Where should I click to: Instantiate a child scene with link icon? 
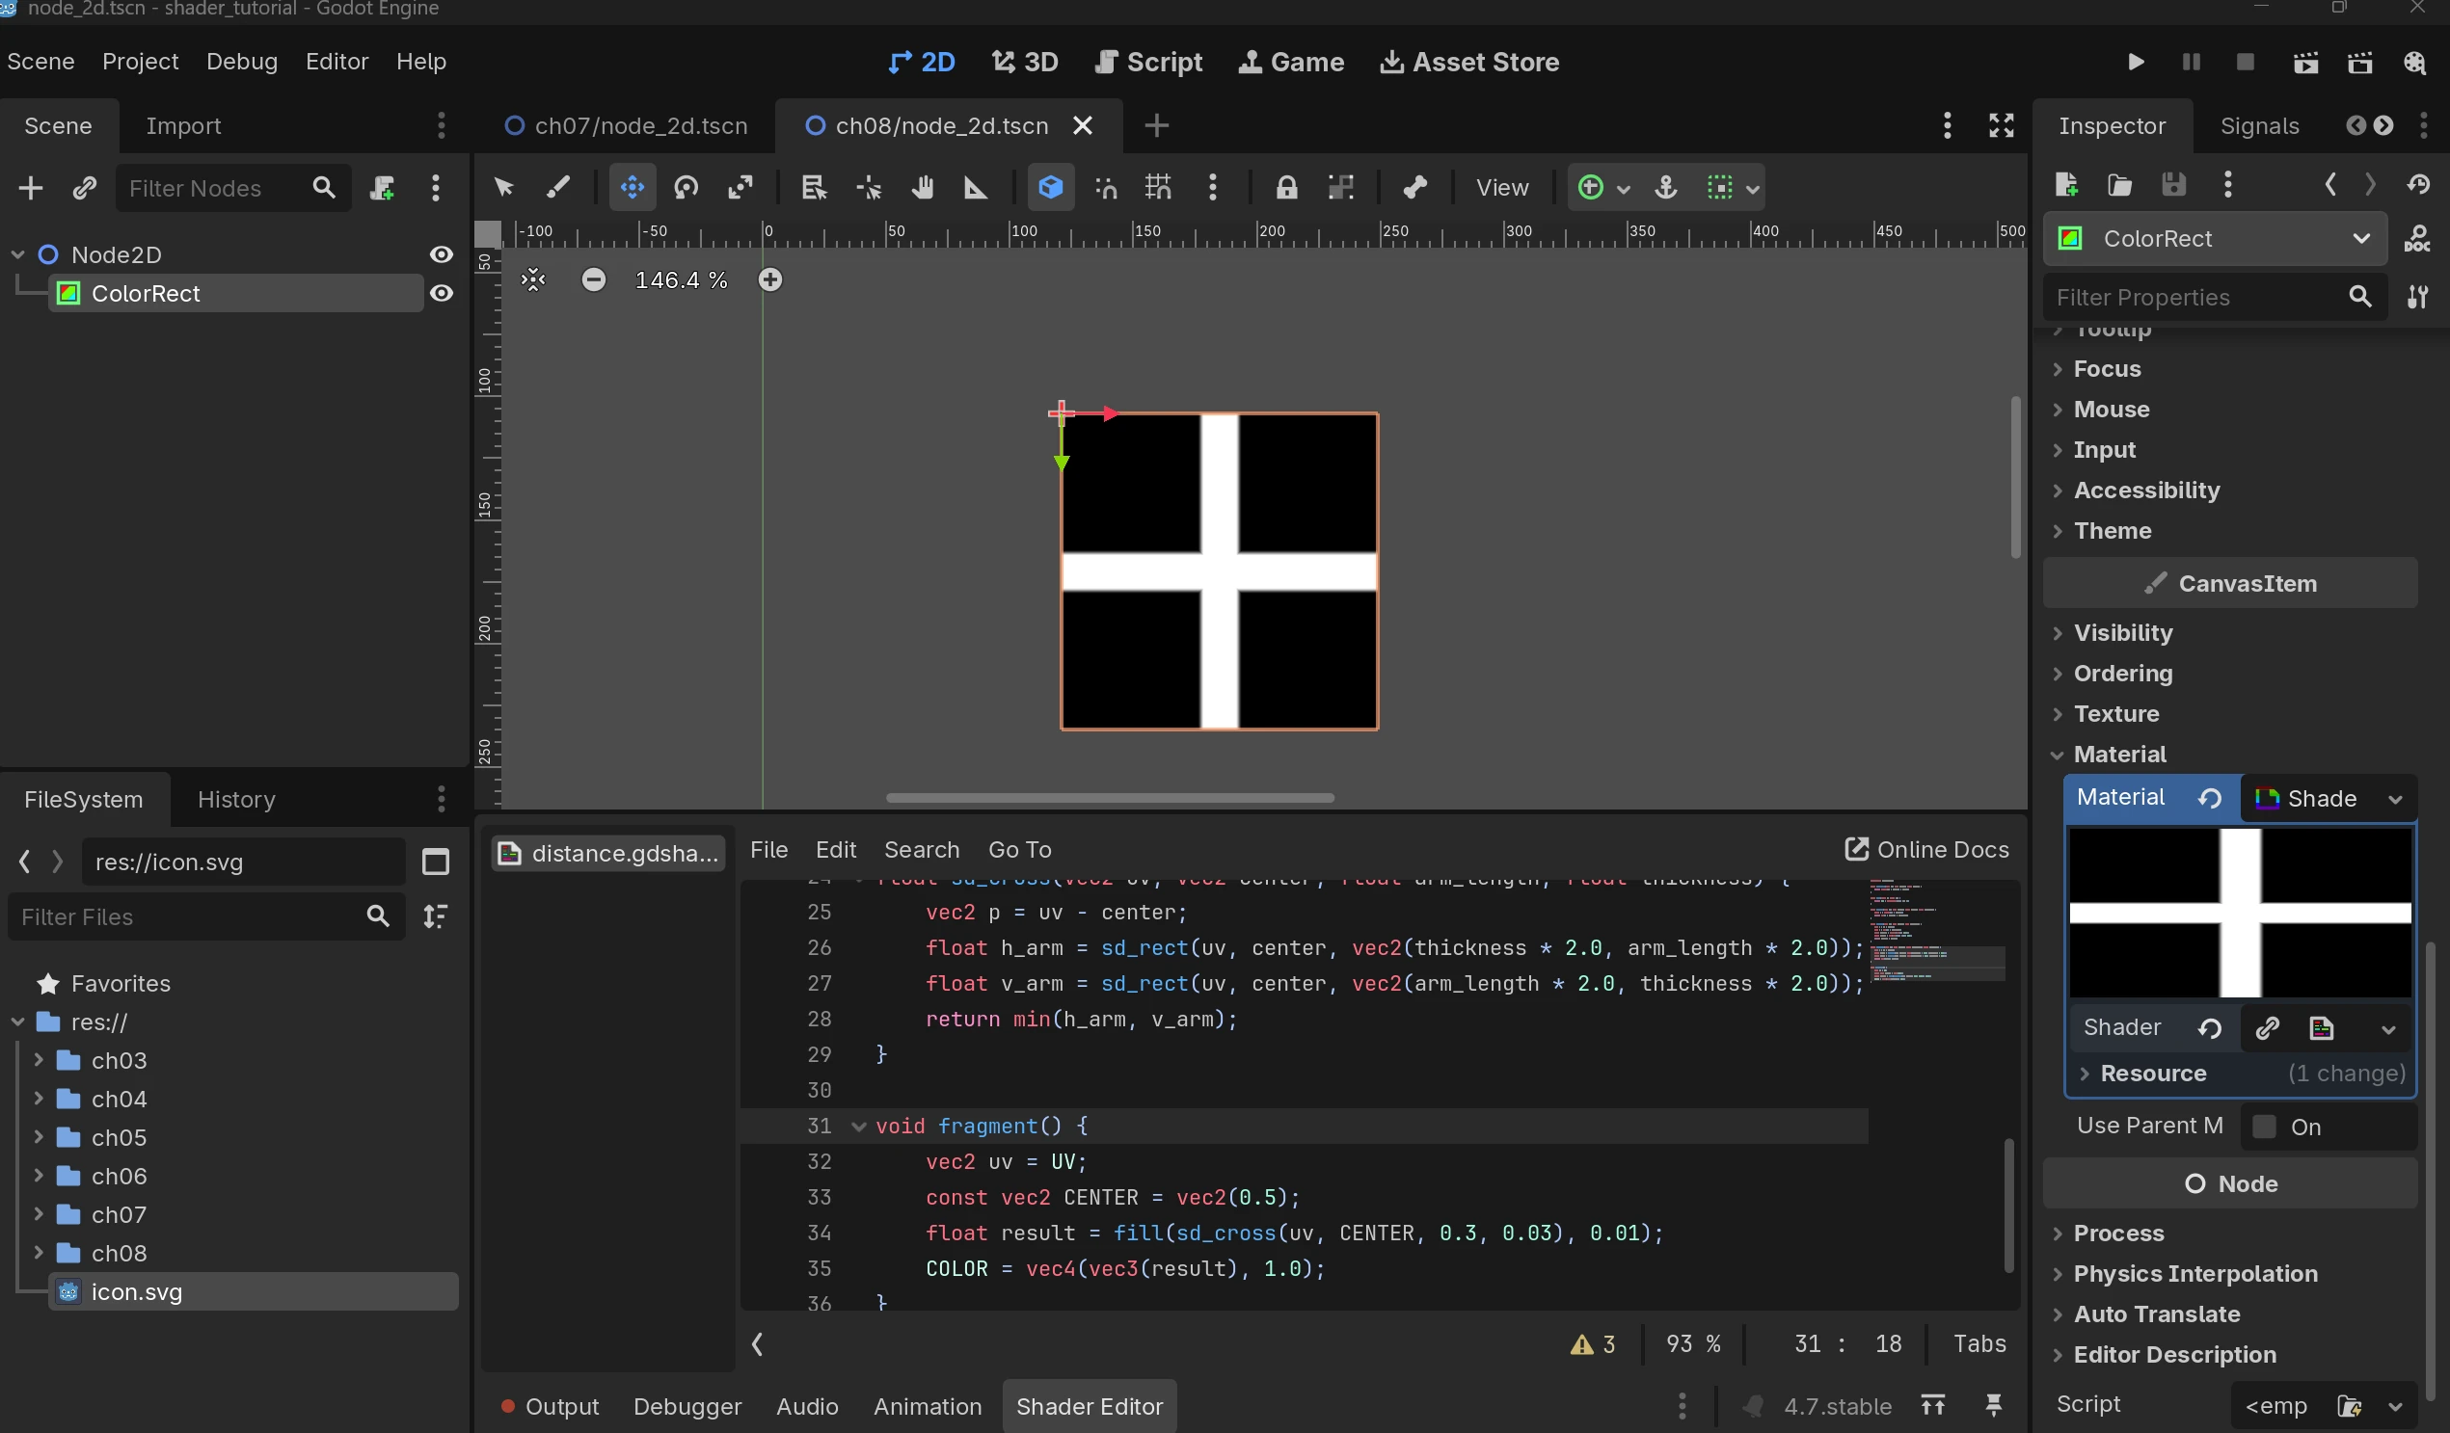(x=85, y=188)
